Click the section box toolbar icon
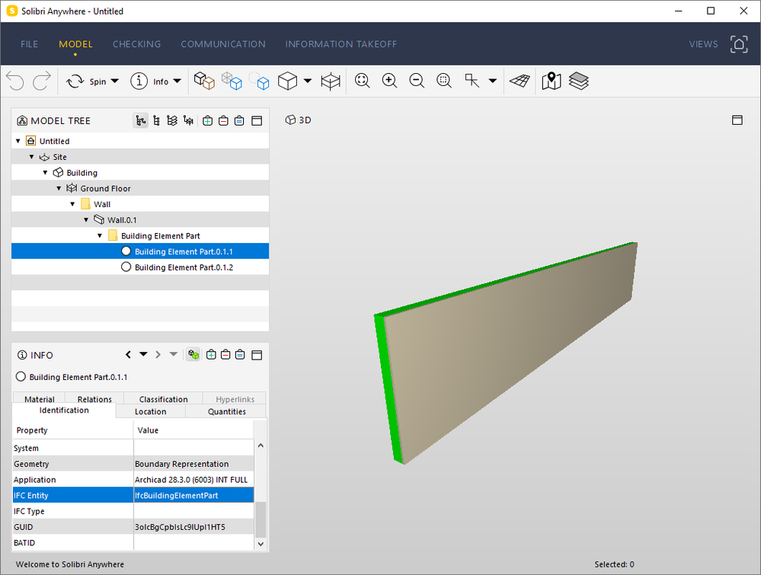Image resolution: width=761 pixels, height=575 pixels. click(330, 81)
